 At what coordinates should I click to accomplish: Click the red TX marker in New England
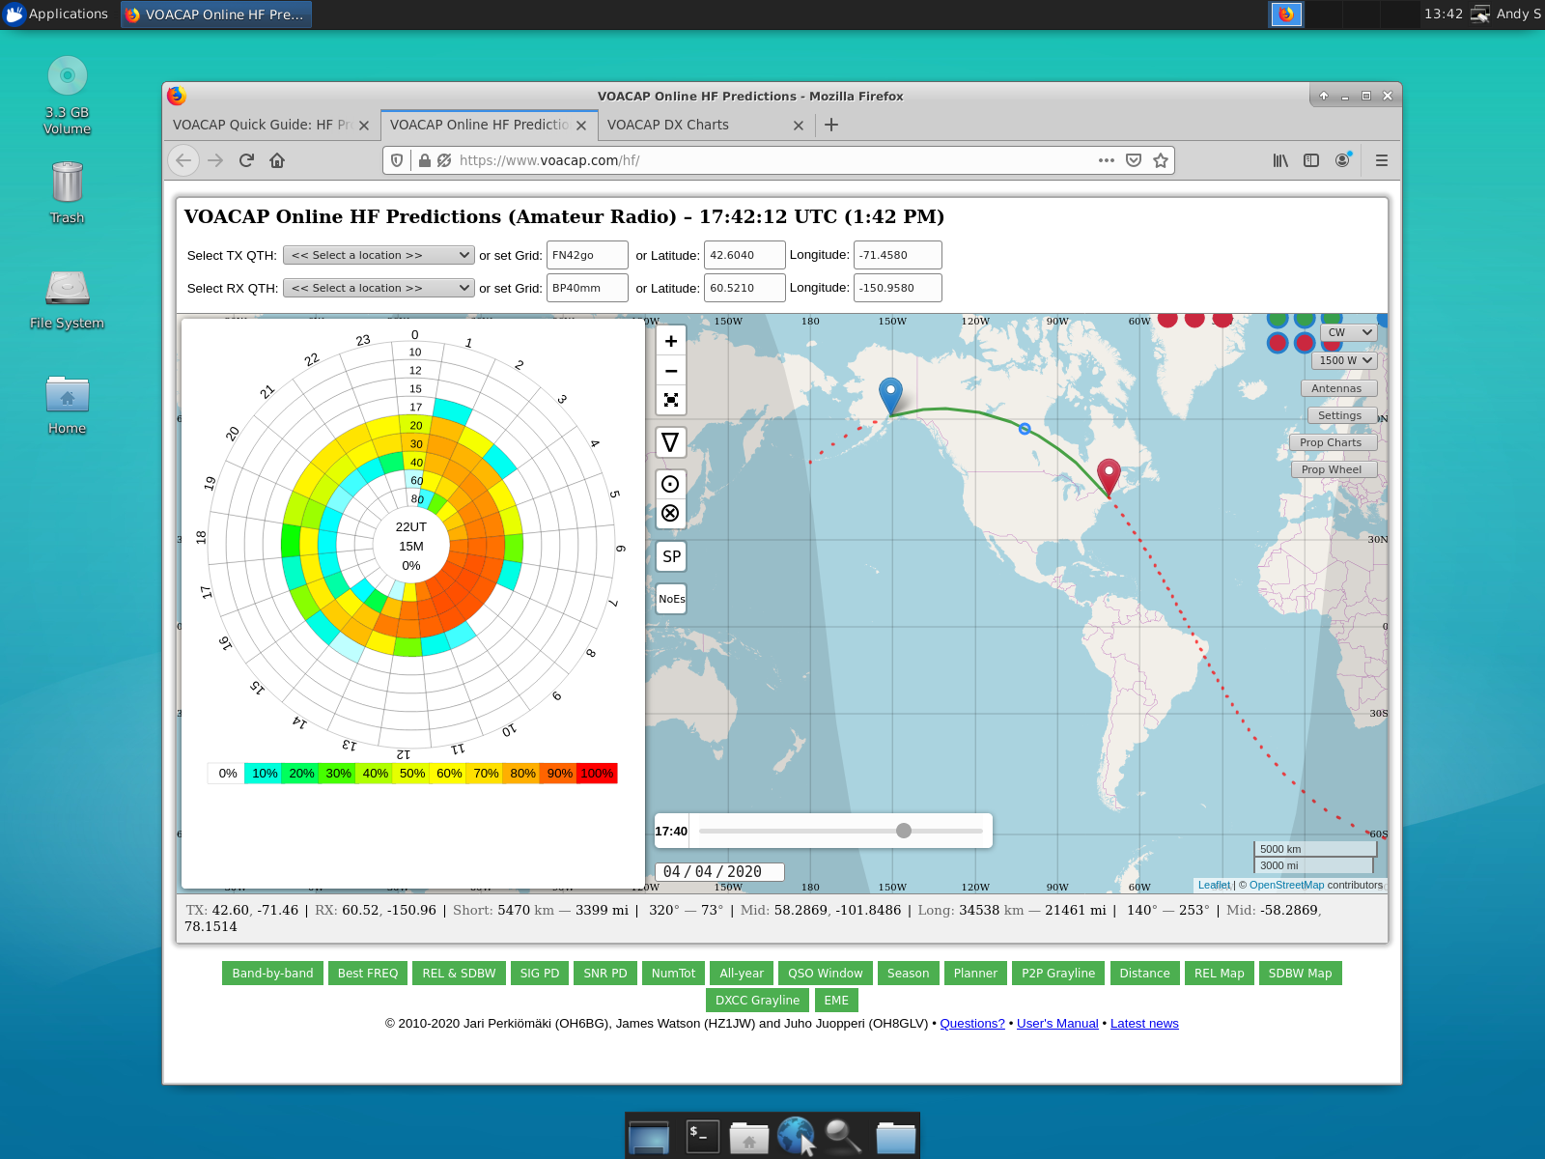[x=1109, y=477]
